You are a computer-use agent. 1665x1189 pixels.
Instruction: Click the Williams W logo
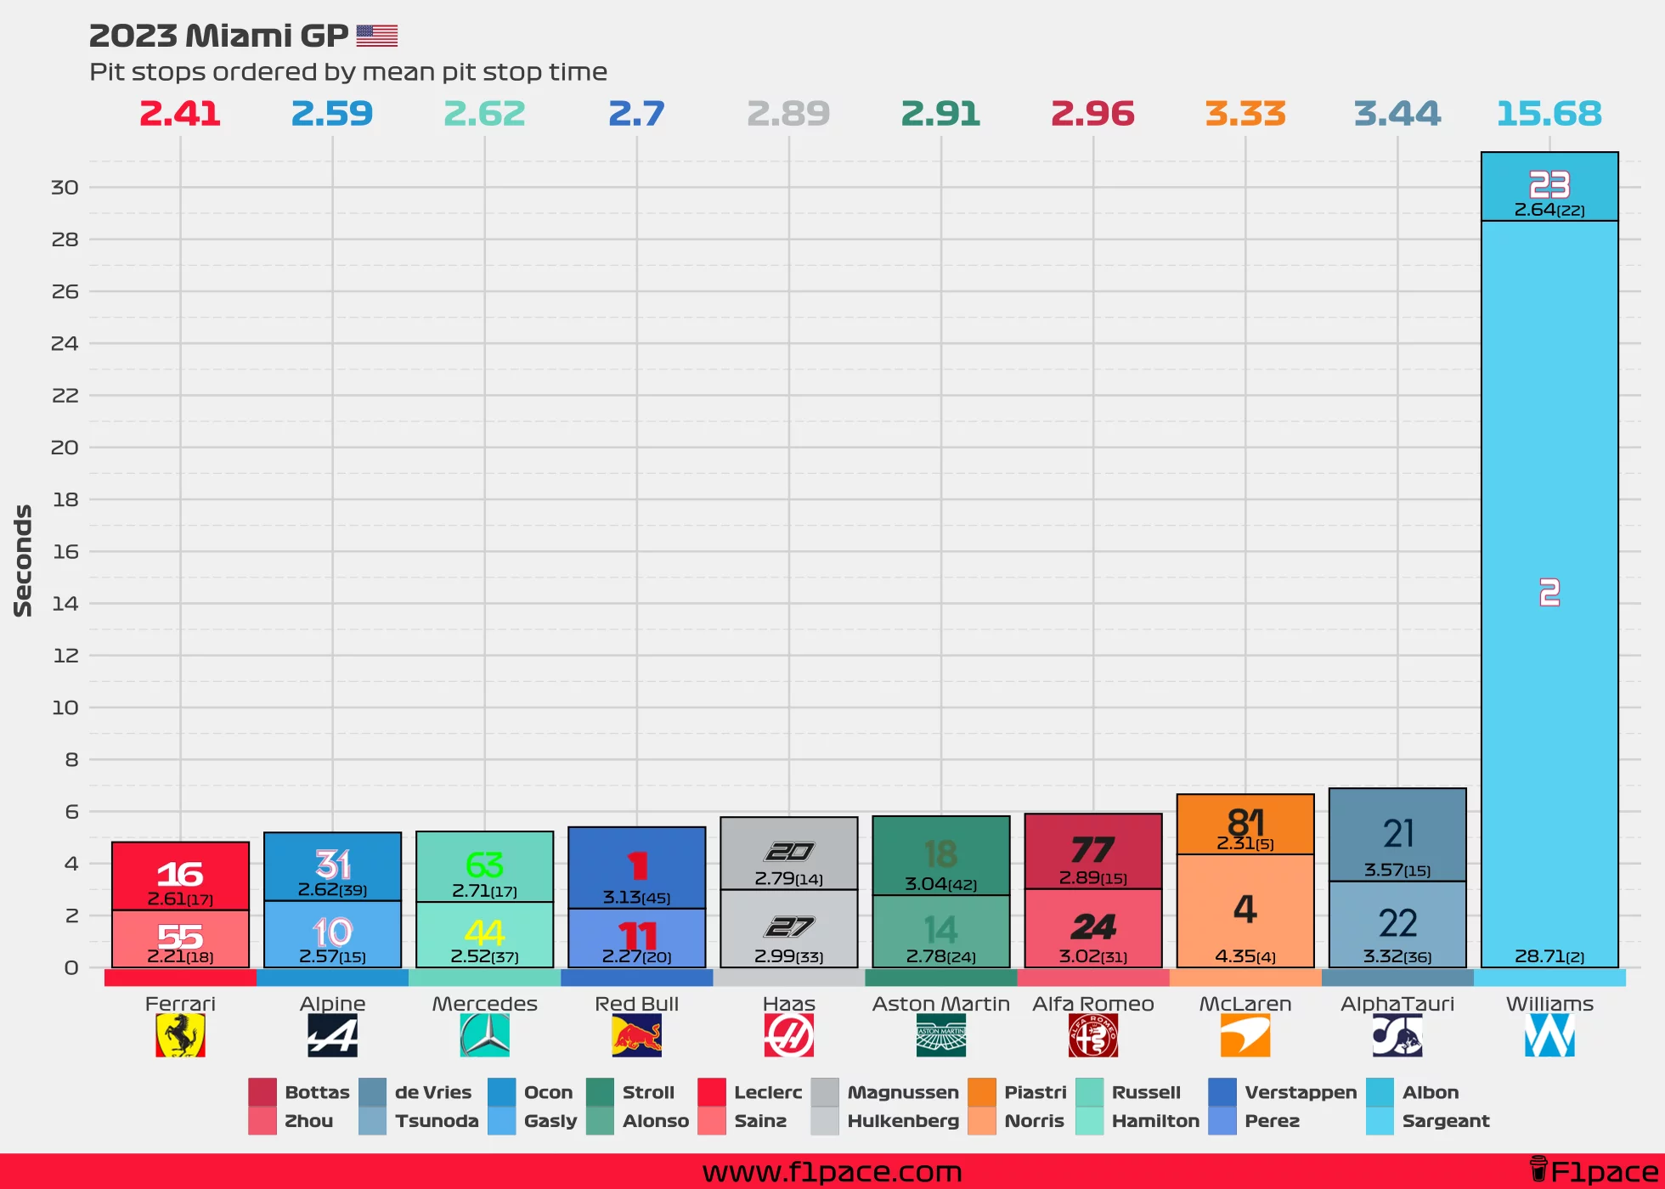click(x=1549, y=1036)
